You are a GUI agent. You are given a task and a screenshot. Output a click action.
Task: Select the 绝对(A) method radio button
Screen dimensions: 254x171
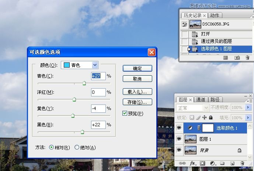click(77, 147)
